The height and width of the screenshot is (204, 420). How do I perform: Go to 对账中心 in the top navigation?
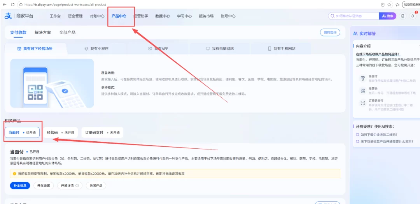tap(97, 16)
